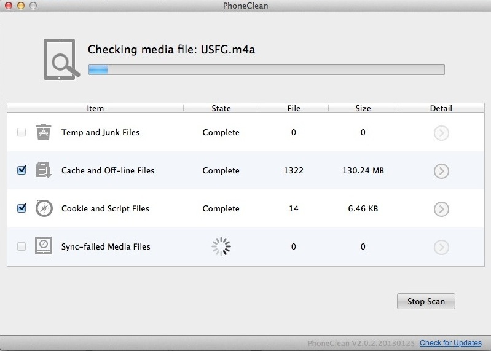
Task: Click the loading spinner in the State column
Action: 221,246
